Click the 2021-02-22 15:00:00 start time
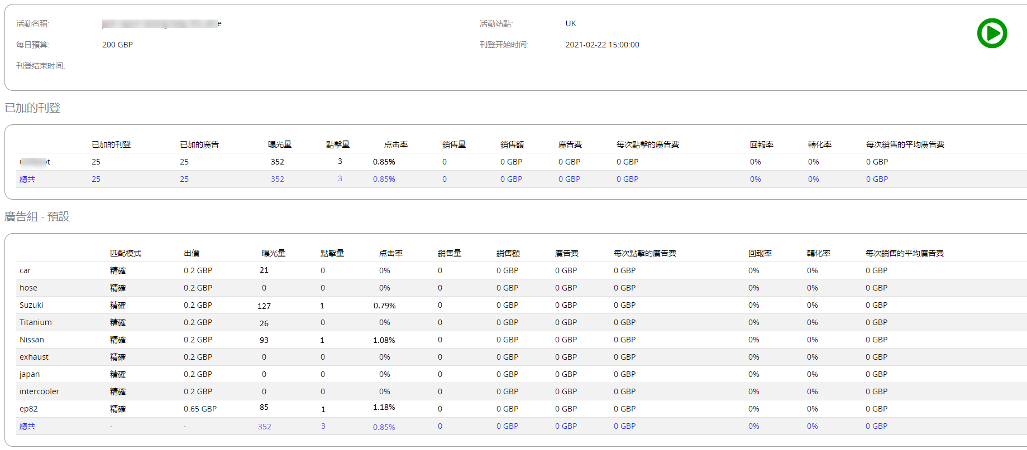 tap(602, 45)
